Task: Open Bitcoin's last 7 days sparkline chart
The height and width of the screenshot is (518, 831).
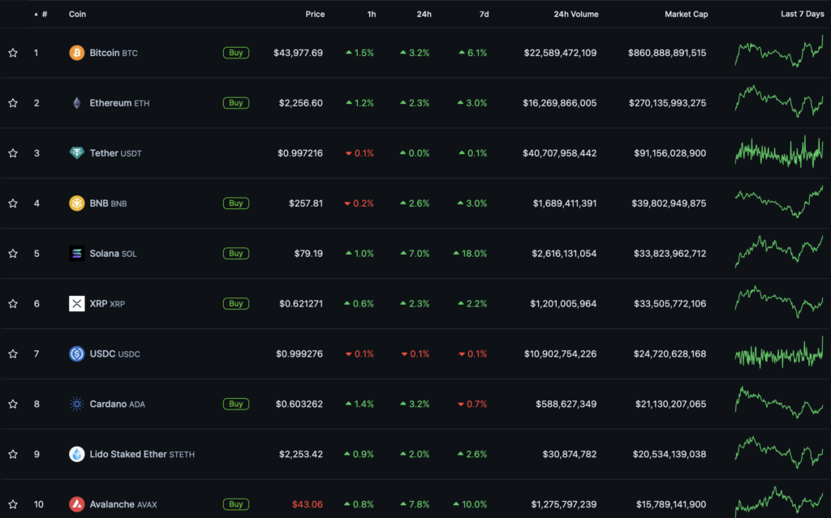Action: [778, 52]
